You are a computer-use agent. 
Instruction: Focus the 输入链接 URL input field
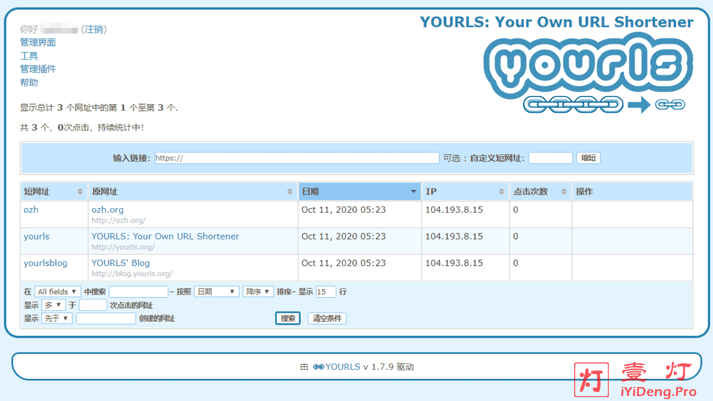297,158
